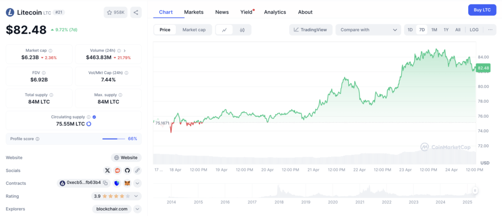The width and height of the screenshot is (502, 216).
Task: Click the 0xecb5...fb63b4 contract address
Action: [83, 183]
